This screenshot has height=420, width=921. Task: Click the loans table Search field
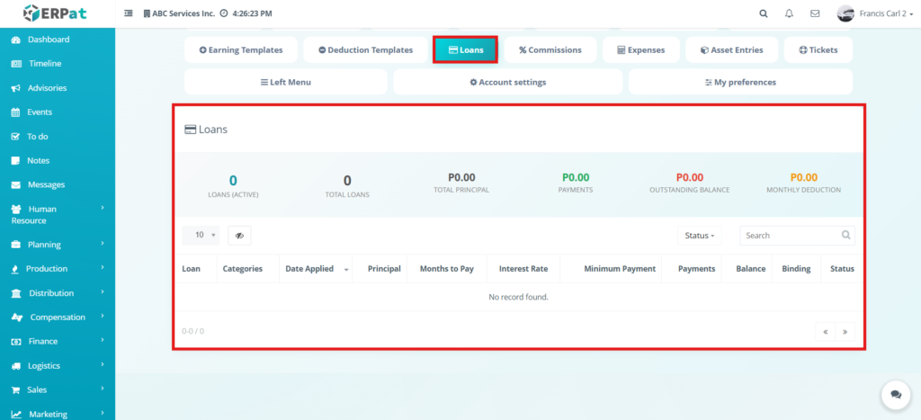pyautogui.click(x=791, y=236)
